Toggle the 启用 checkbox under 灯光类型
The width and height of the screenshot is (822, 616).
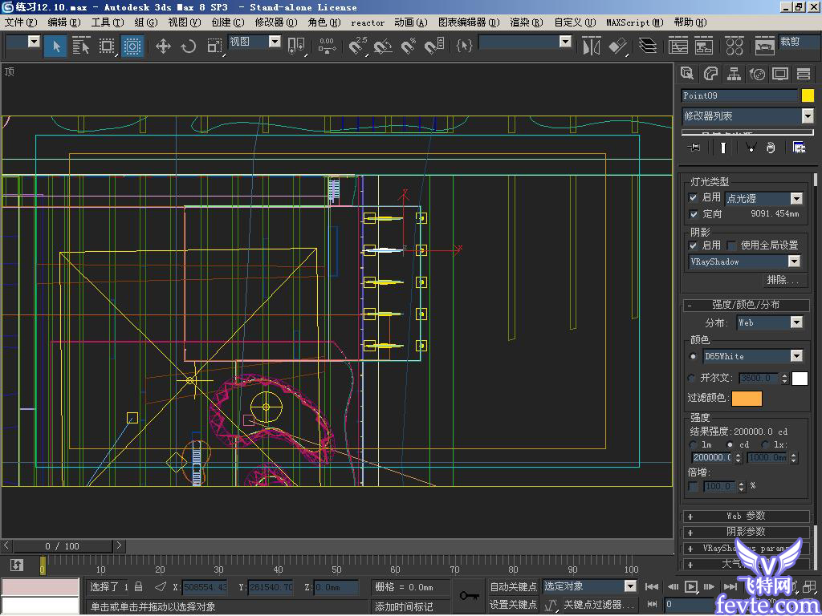tap(692, 198)
